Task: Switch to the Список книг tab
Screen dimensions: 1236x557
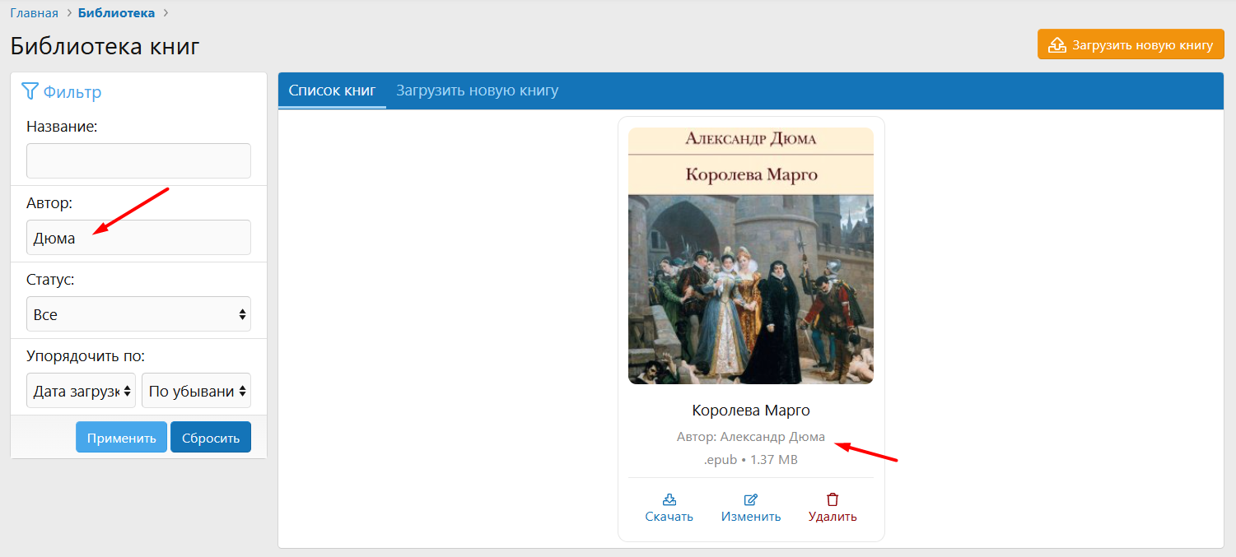Action: 332,91
